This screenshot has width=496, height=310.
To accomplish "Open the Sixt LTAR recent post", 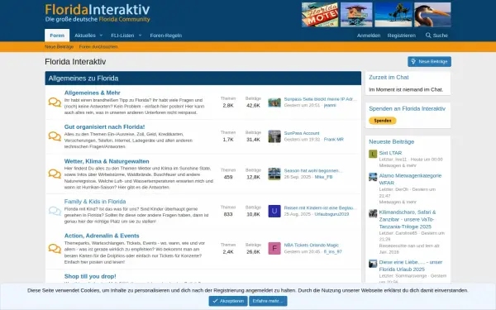I will (x=390, y=153).
